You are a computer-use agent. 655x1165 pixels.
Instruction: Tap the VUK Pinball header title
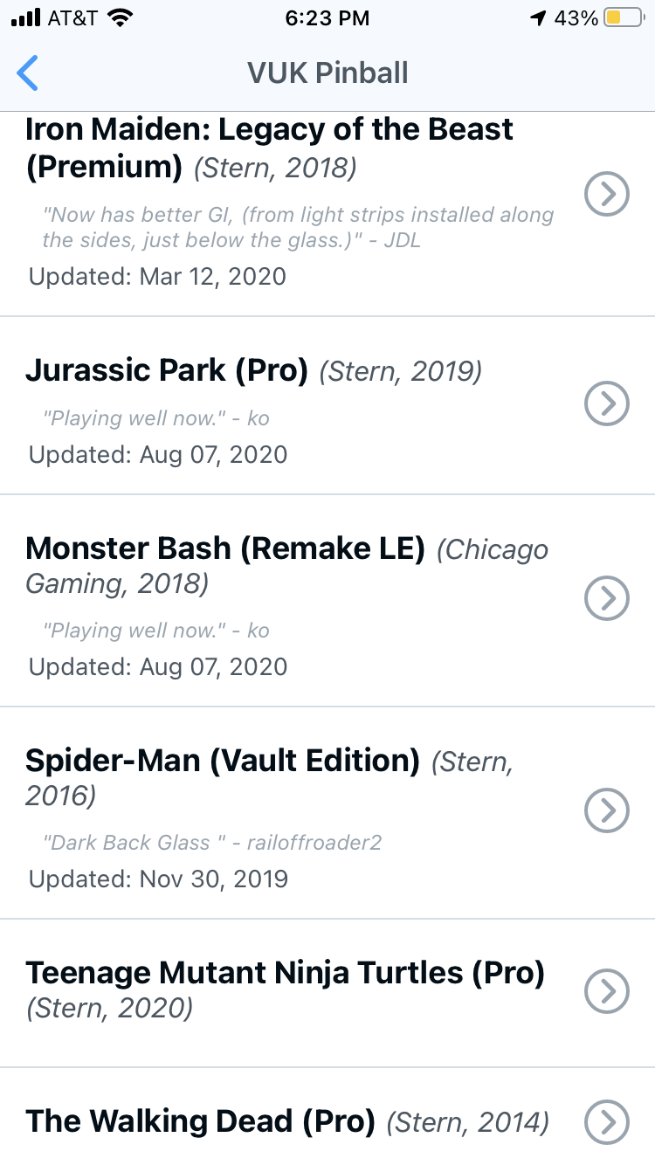click(x=327, y=73)
